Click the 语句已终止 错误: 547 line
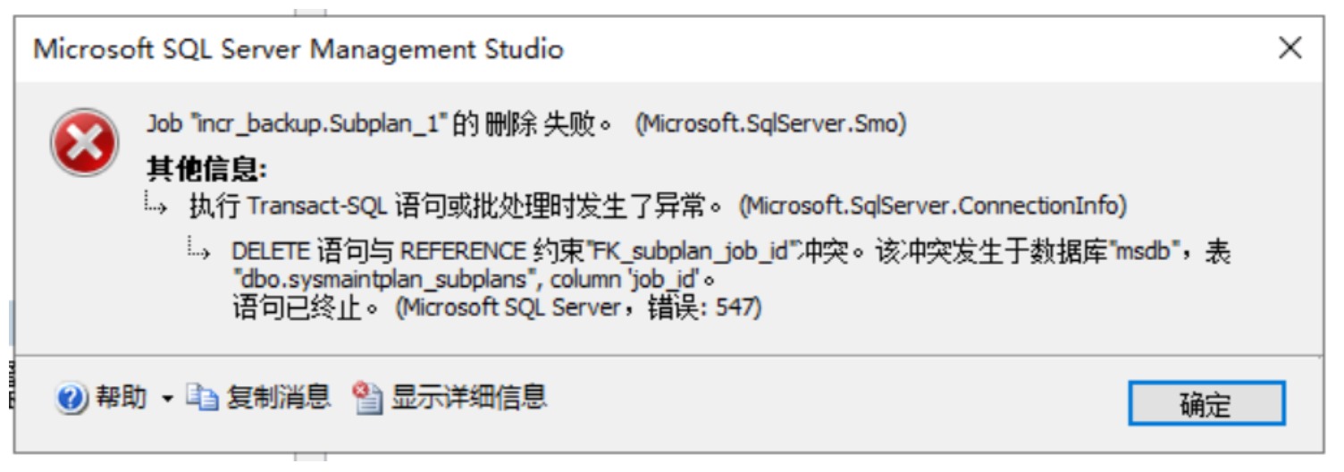Viewport: 1344px width, 472px height. tap(496, 309)
